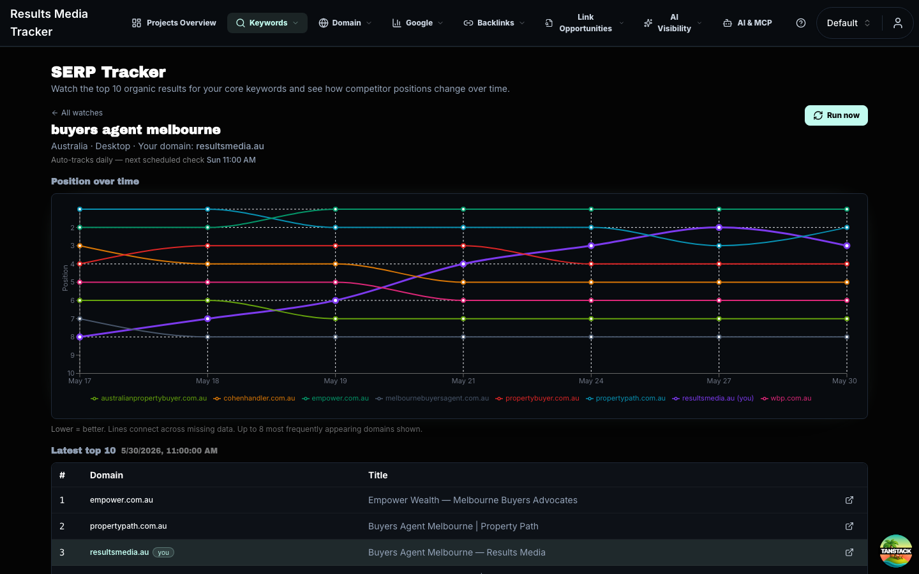This screenshot has height=574, width=919.
Task: Go back to All watches
Action: [77, 113]
